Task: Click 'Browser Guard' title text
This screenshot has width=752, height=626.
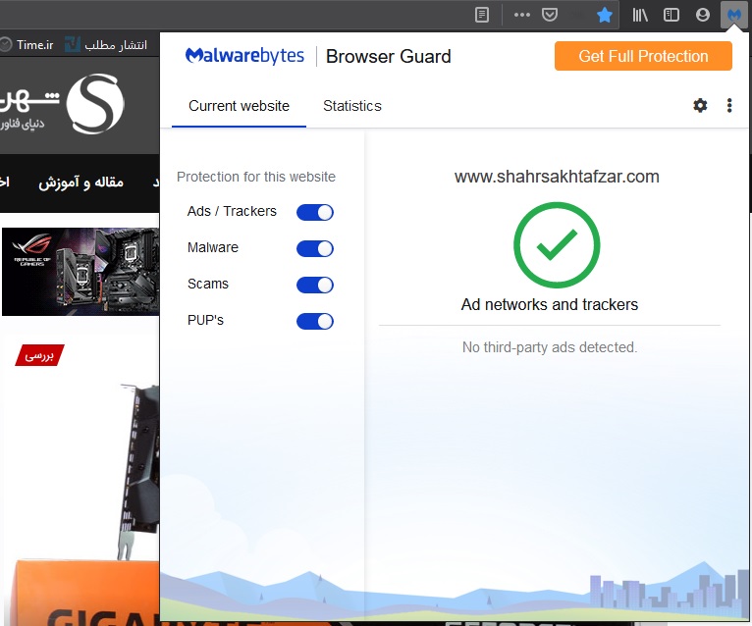Action: 389,57
